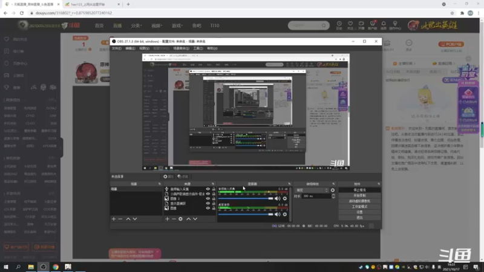The image size is (484, 272).
Task: Open OBS 帮助 (Help) menu
Action: [212, 48]
